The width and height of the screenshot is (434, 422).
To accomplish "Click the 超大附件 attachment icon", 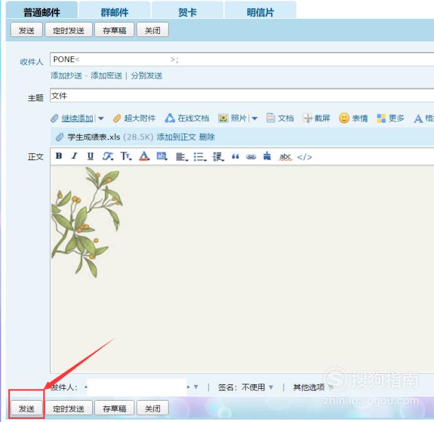I will [x=117, y=118].
